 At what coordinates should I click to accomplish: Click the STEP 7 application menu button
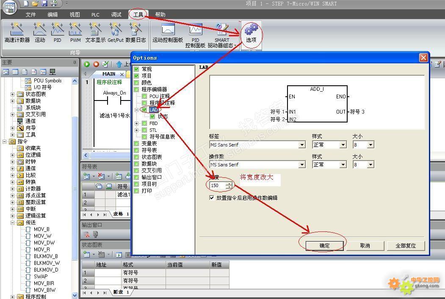point(10,8)
